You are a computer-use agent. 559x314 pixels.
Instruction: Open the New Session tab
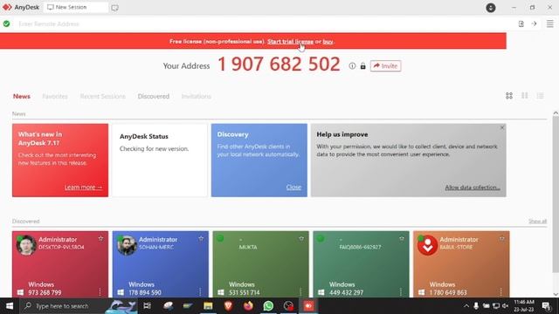75,7
